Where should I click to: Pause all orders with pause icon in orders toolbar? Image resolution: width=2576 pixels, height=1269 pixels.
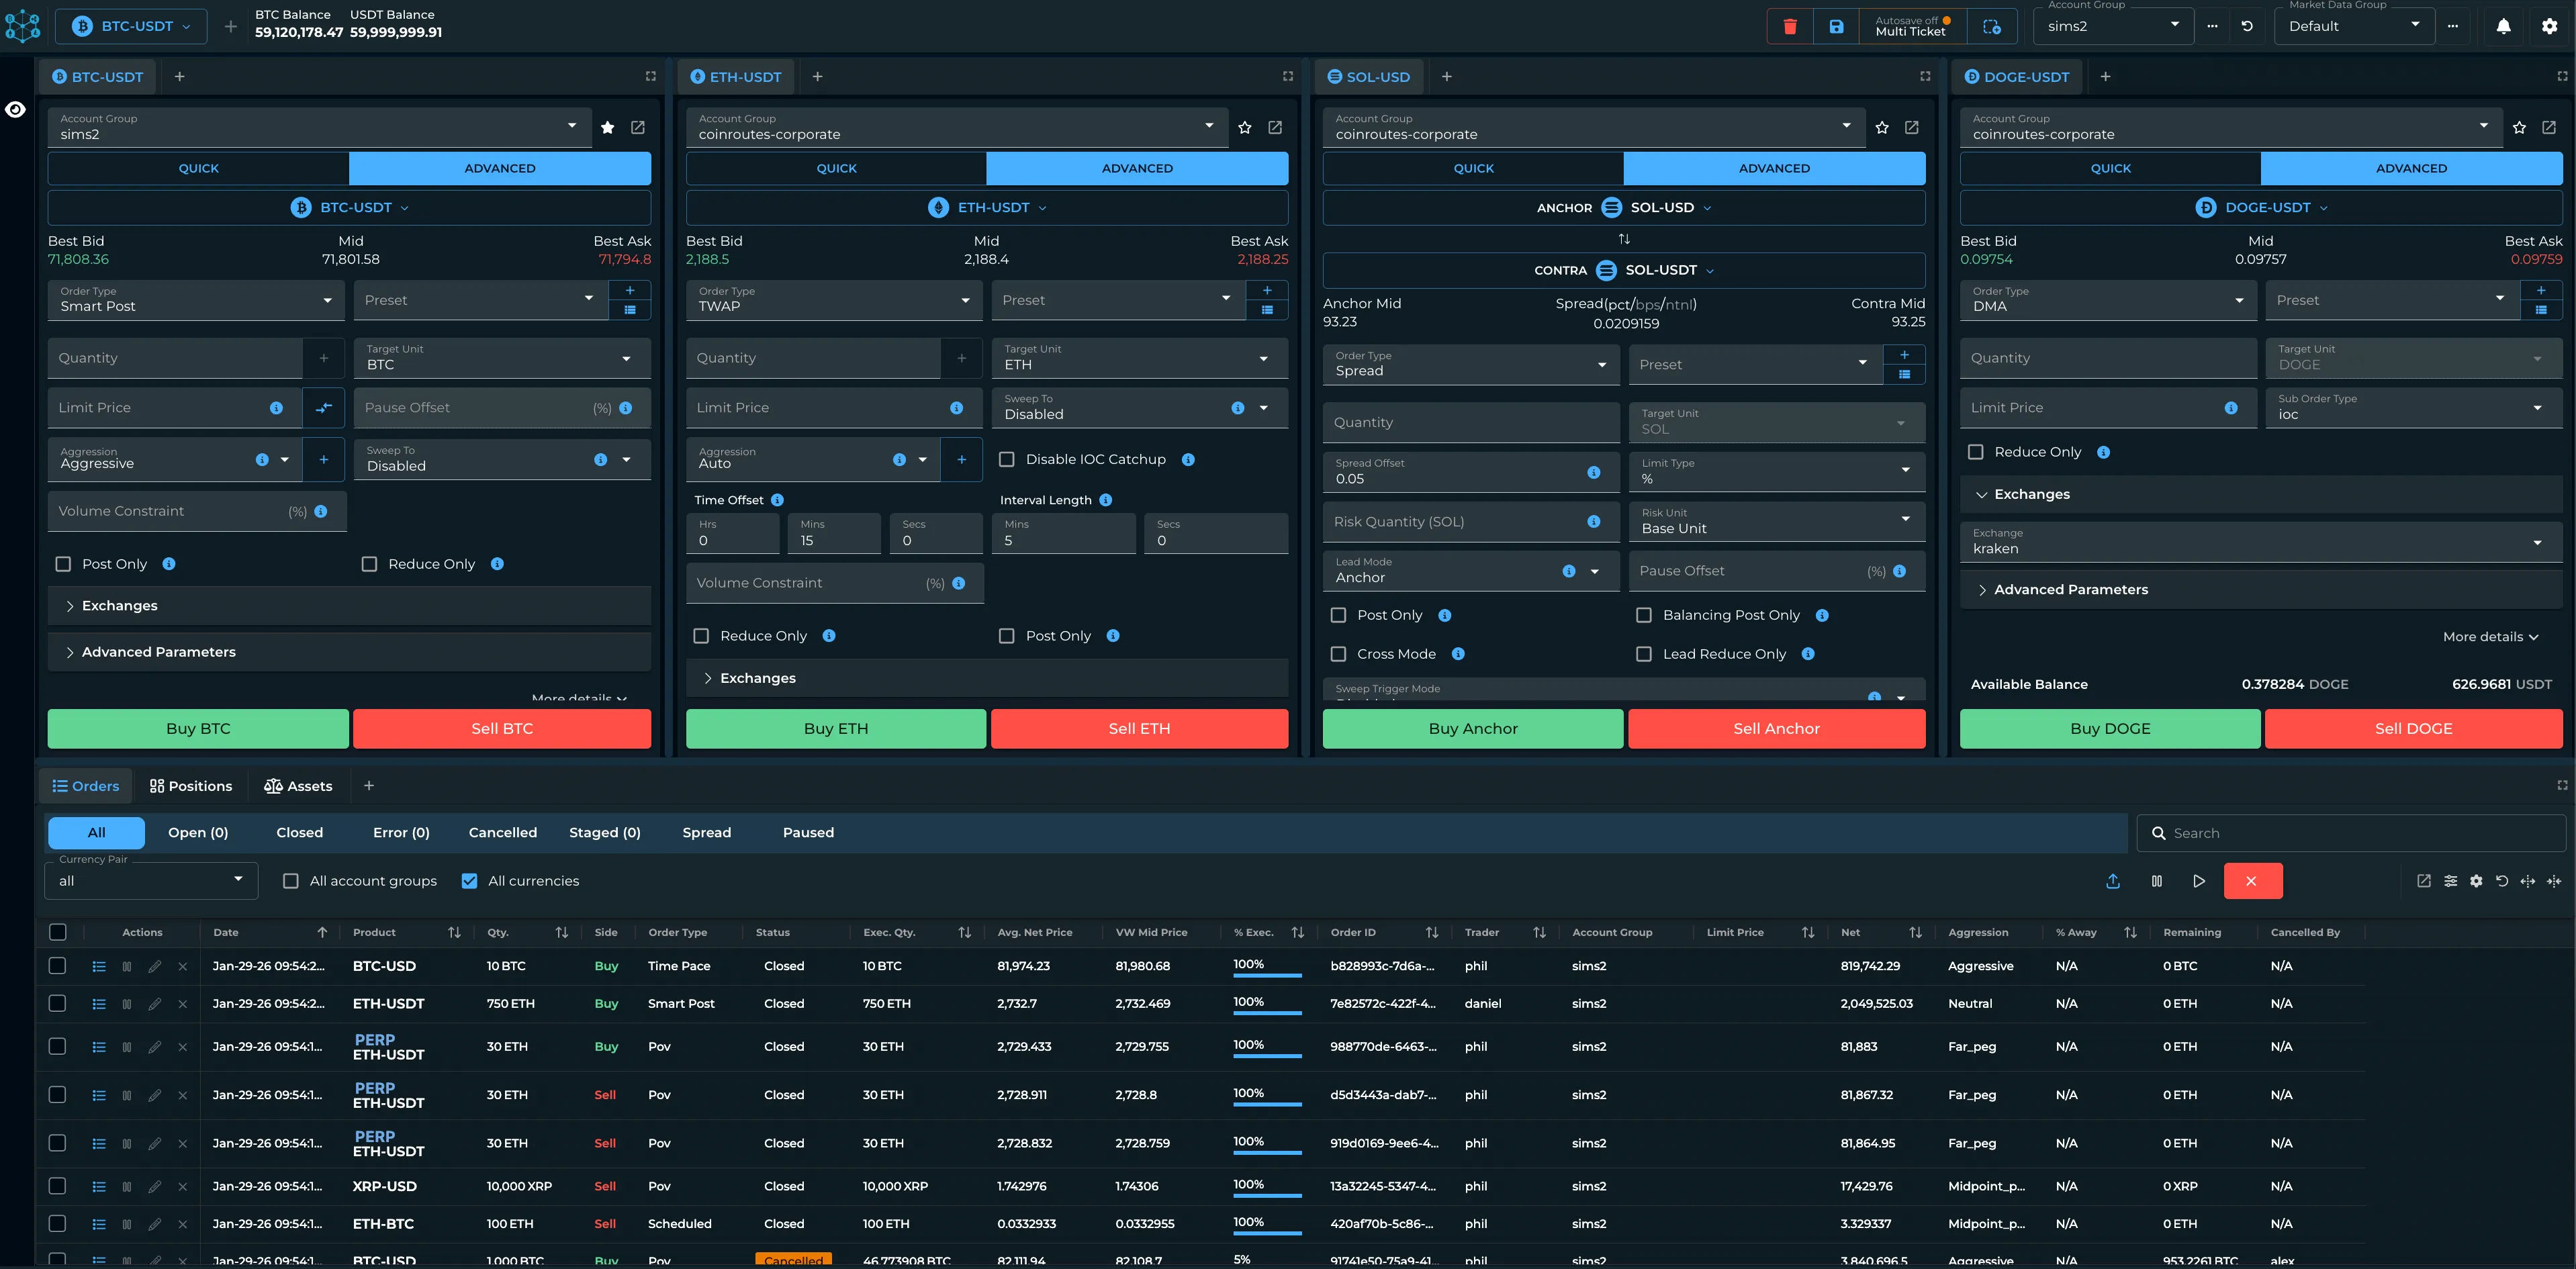coord(2157,881)
